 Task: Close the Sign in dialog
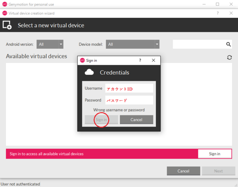pos(154,60)
